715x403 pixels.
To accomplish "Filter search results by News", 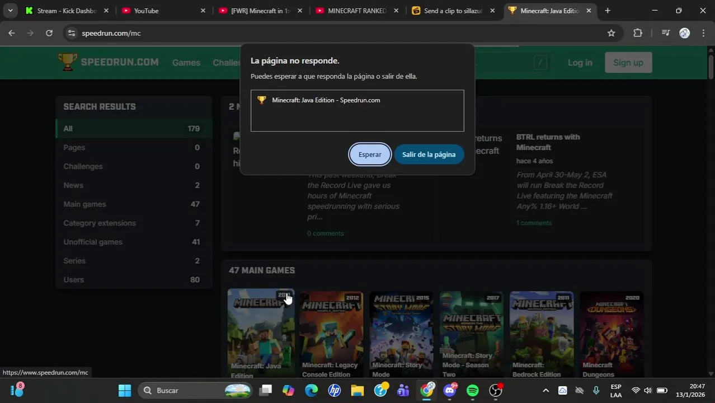I will click(x=134, y=185).
